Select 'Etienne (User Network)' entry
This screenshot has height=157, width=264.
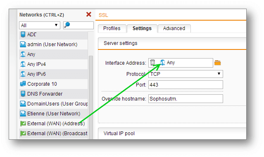[53, 114]
